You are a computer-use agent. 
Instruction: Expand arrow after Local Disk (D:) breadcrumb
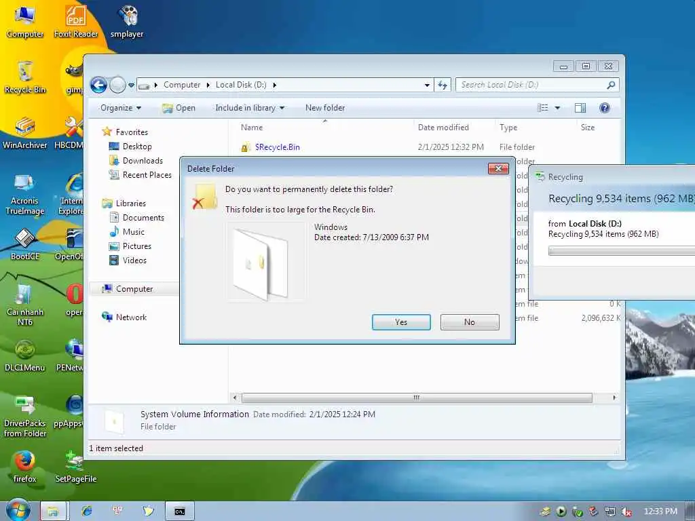pyautogui.click(x=274, y=85)
